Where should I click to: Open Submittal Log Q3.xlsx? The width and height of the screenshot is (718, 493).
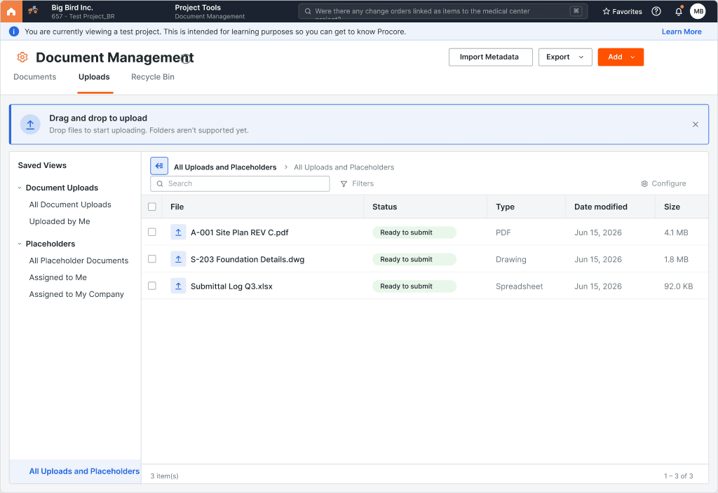[x=231, y=286]
